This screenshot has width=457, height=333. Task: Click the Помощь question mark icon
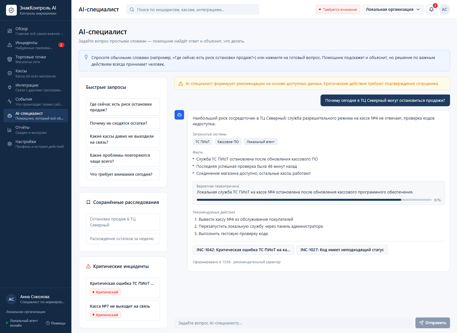click(x=48, y=323)
